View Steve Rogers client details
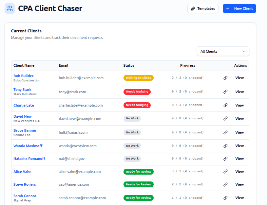The image size is (267, 205). click(239, 184)
